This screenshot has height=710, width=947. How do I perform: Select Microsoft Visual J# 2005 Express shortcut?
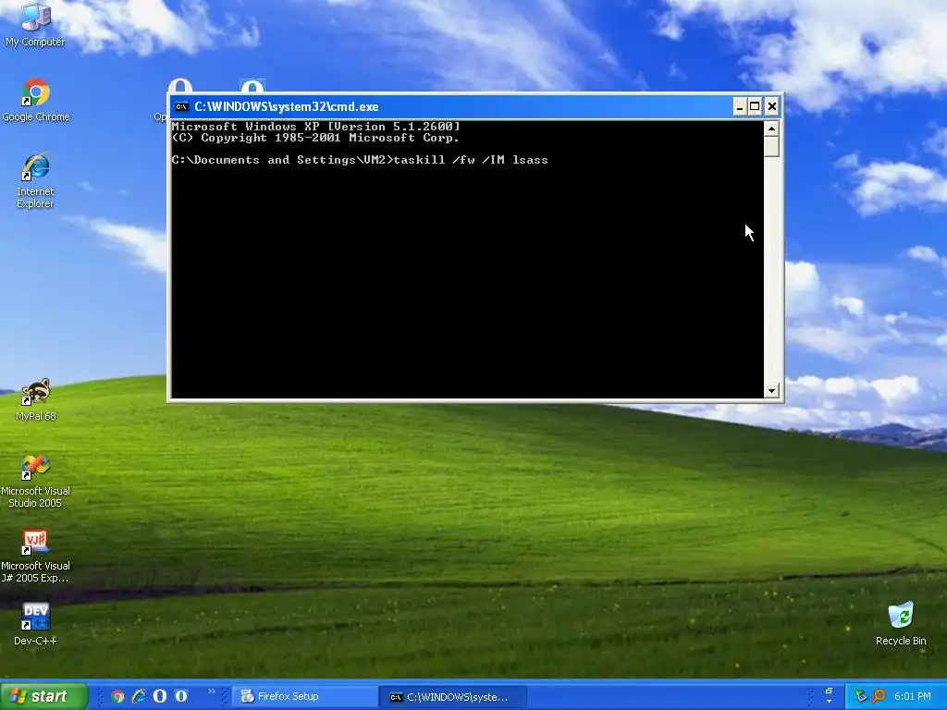tap(36, 556)
